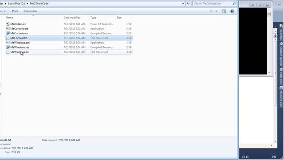Sort files by Date modified column
The image size is (284, 160).
72,18
